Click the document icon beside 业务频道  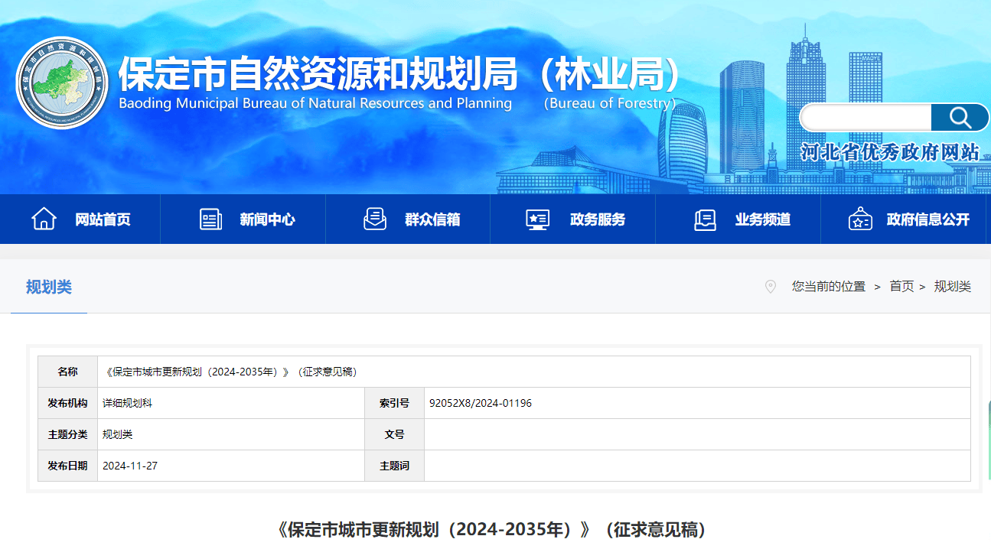pyautogui.click(x=705, y=219)
